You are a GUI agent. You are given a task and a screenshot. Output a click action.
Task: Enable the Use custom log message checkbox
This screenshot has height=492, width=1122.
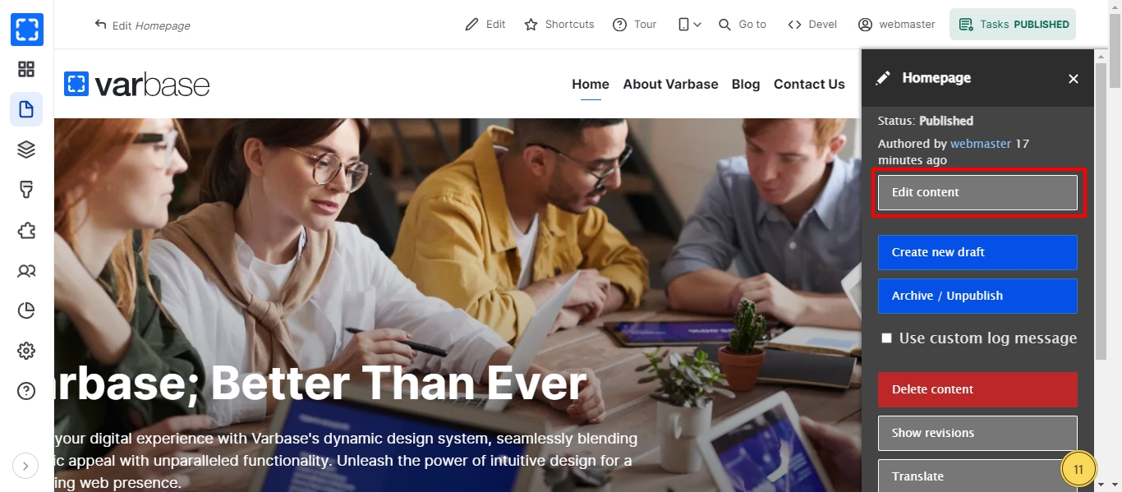click(886, 338)
